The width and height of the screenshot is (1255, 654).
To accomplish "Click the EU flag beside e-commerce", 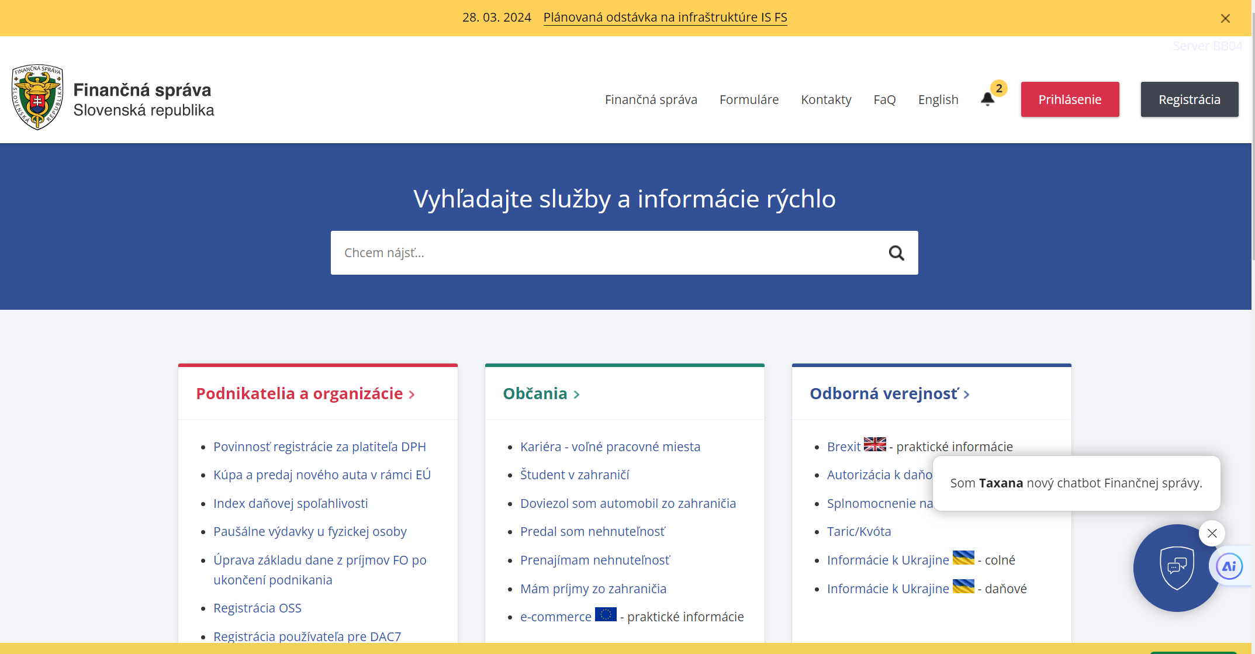I will (606, 615).
